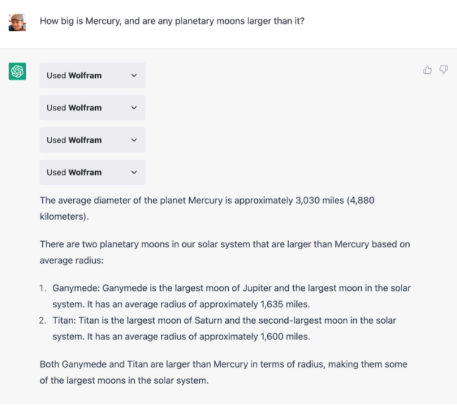457x405 pixels.
Task: Select the Titan list item text
Action: coord(224,329)
